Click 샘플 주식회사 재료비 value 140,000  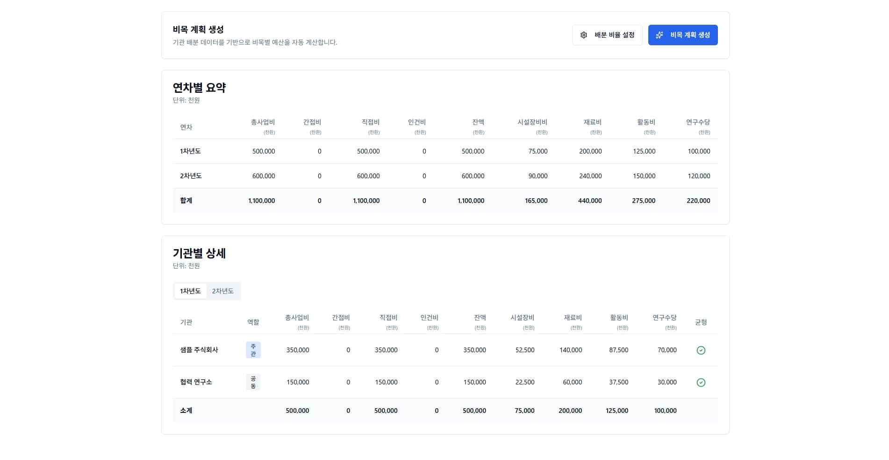[571, 350]
